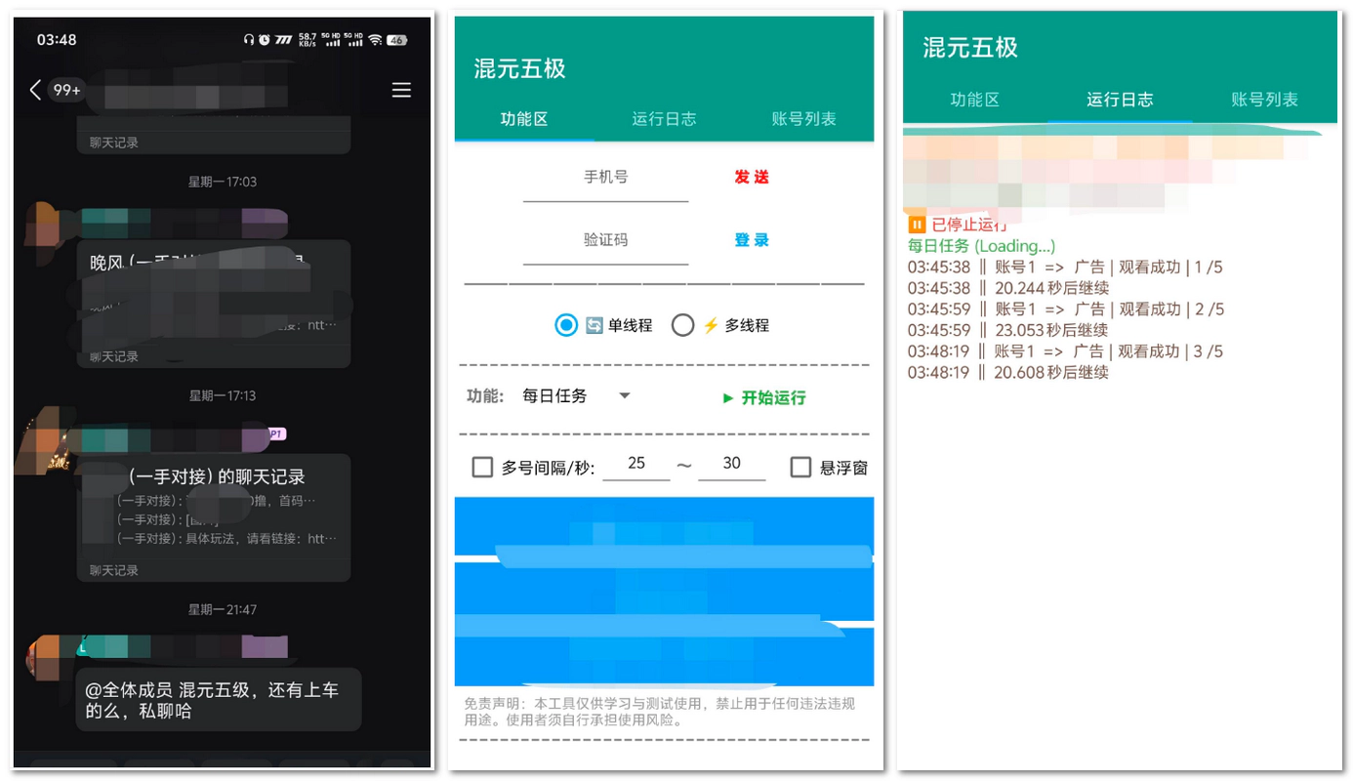1353x781 pixels.
Task: Tap the alarm clock status icon
Action: click(264, 40)
